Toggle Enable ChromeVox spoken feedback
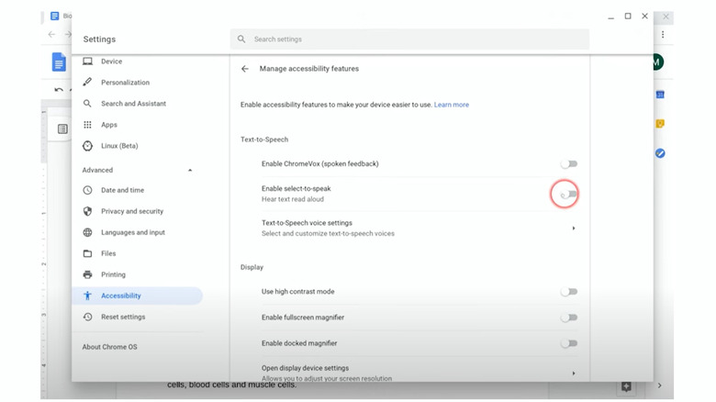Screen dimensions: 716x402 point(569,164)
